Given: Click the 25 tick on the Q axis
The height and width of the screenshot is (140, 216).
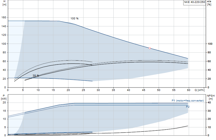Looking at the screenshot, I should (x=83, y=90).
